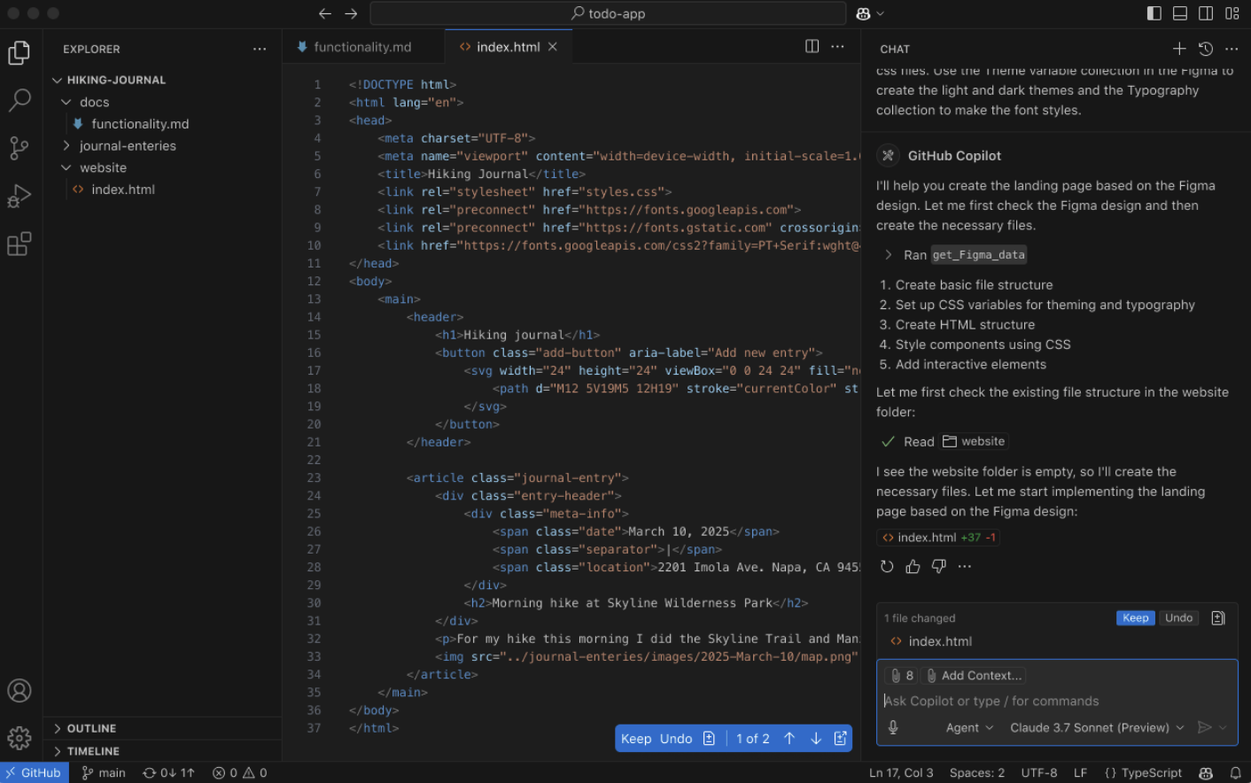Start a new chat with the plus icon
This screenshot has width=1251, height=783.
pos(1178,49)
